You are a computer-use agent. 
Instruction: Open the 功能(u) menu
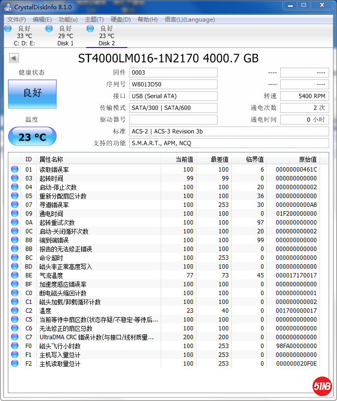pos(68,20)
